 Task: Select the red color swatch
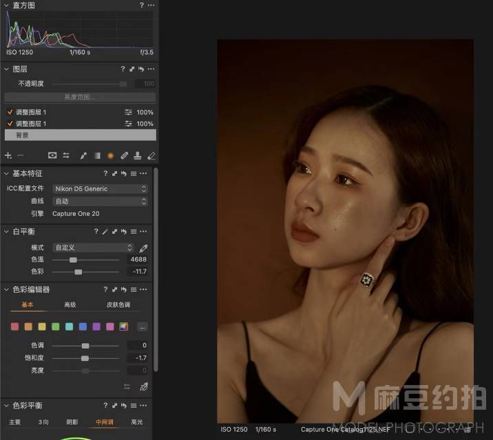[14, 327]
